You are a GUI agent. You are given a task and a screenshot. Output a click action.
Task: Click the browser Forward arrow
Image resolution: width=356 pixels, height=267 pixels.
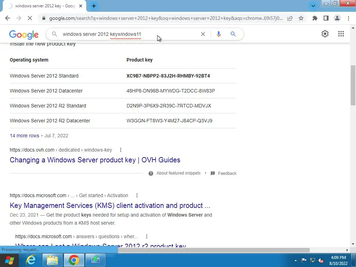(x=19, y=18)
